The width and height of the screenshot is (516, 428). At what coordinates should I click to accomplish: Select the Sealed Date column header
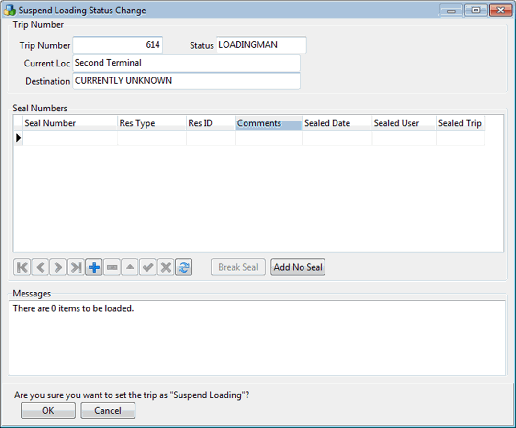coord(337,123)
